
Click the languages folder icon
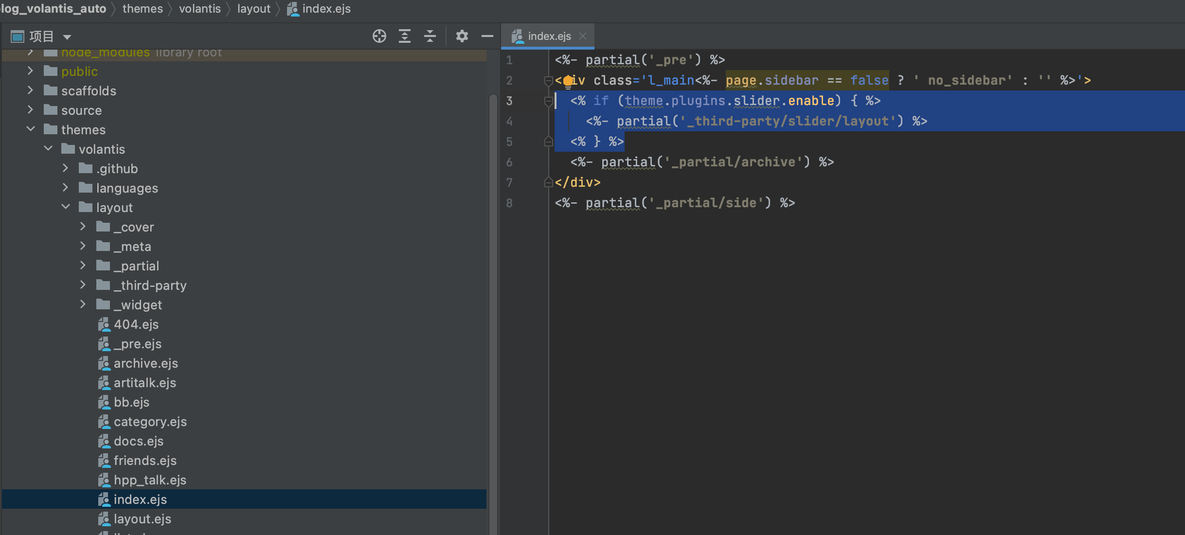coord(86,188)
